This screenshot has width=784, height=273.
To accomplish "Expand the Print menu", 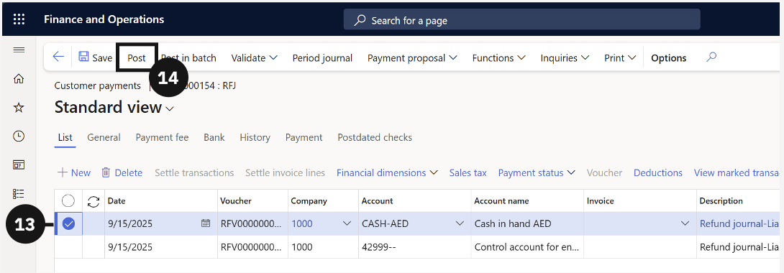I will coord(620,58).
